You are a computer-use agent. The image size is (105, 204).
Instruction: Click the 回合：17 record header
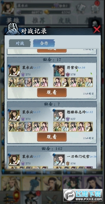(x=52, y=60)
